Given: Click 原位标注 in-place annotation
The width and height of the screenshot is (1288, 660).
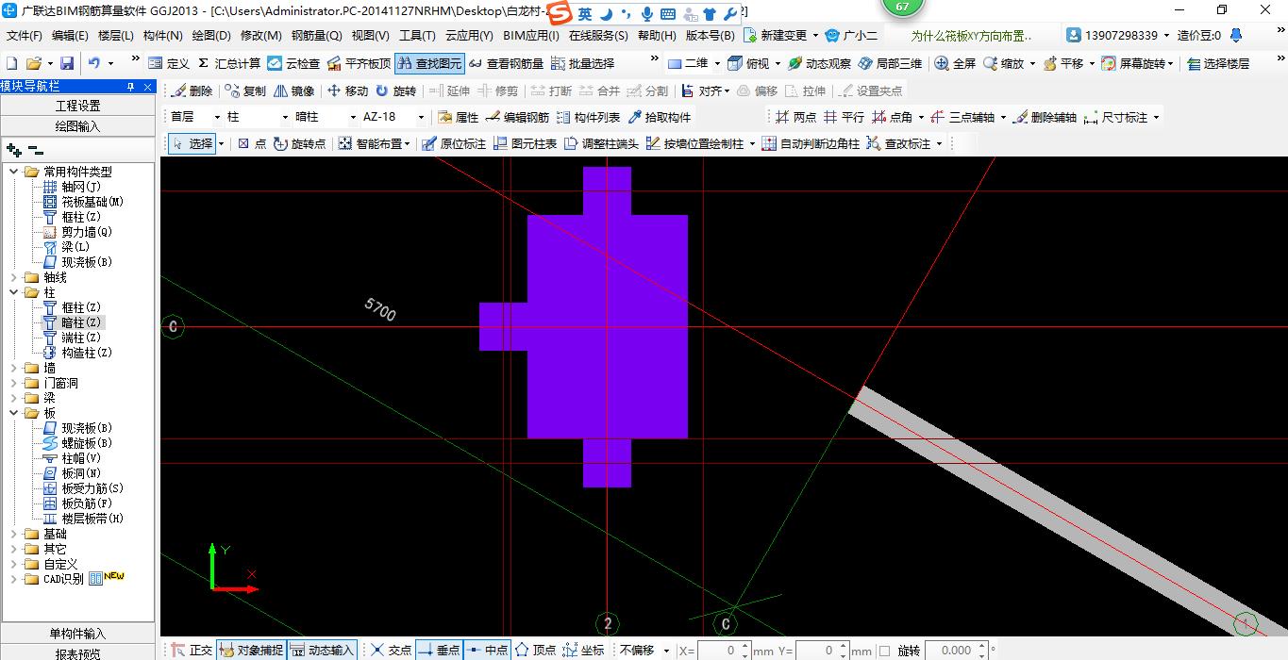Looking at the screenshot, I should 454,143.
